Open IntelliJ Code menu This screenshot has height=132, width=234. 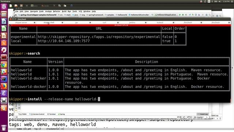coord(41,11)
